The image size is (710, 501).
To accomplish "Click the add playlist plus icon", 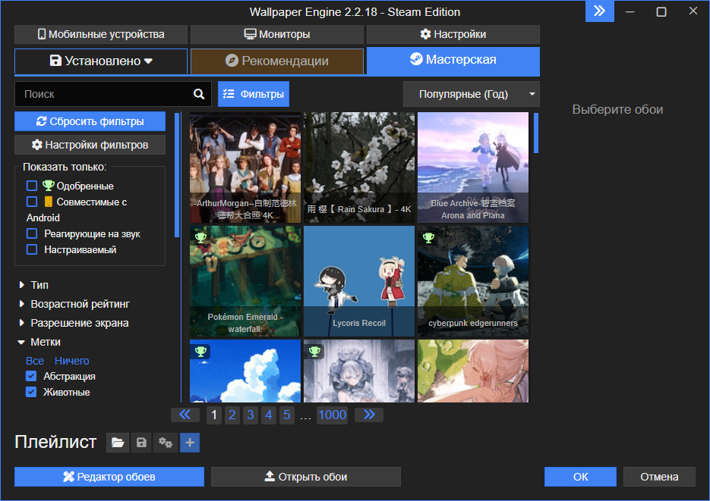I will pos(190,443).
